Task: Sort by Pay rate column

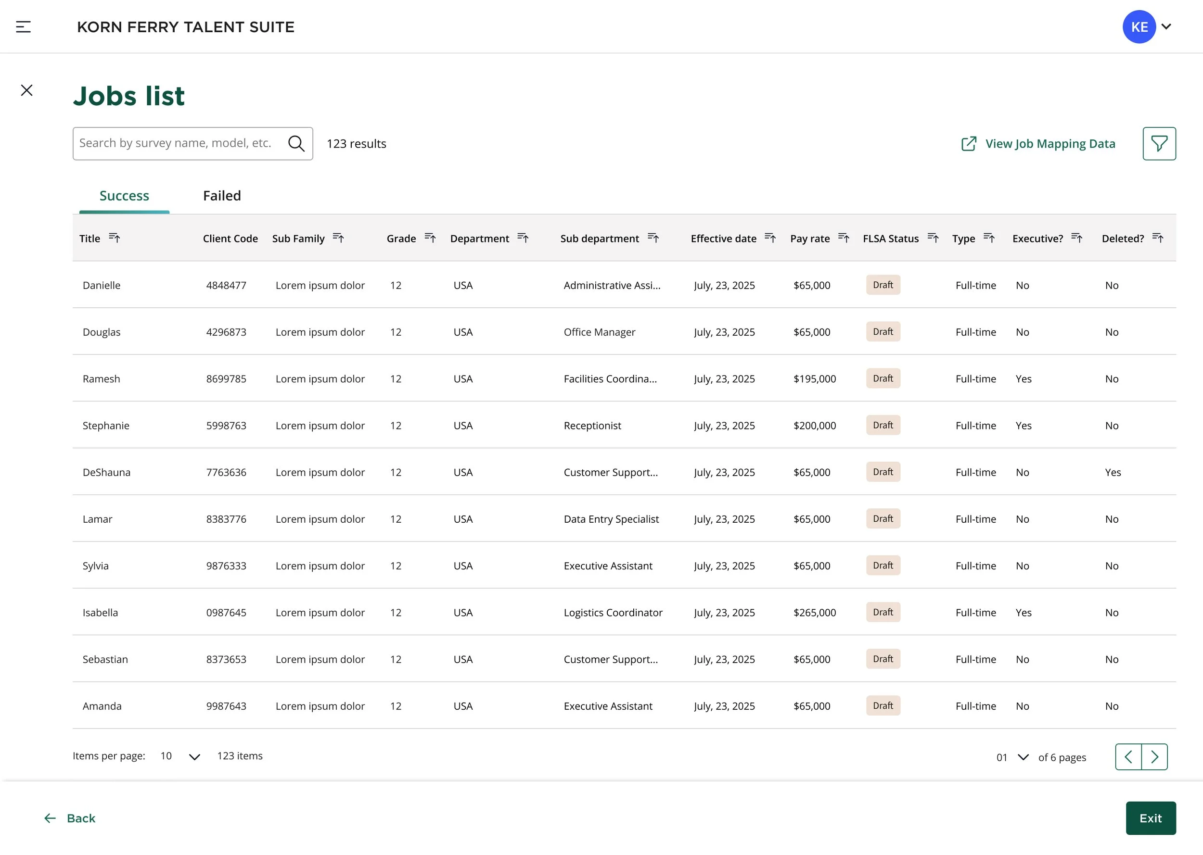Action: click(x=843, y=238)
